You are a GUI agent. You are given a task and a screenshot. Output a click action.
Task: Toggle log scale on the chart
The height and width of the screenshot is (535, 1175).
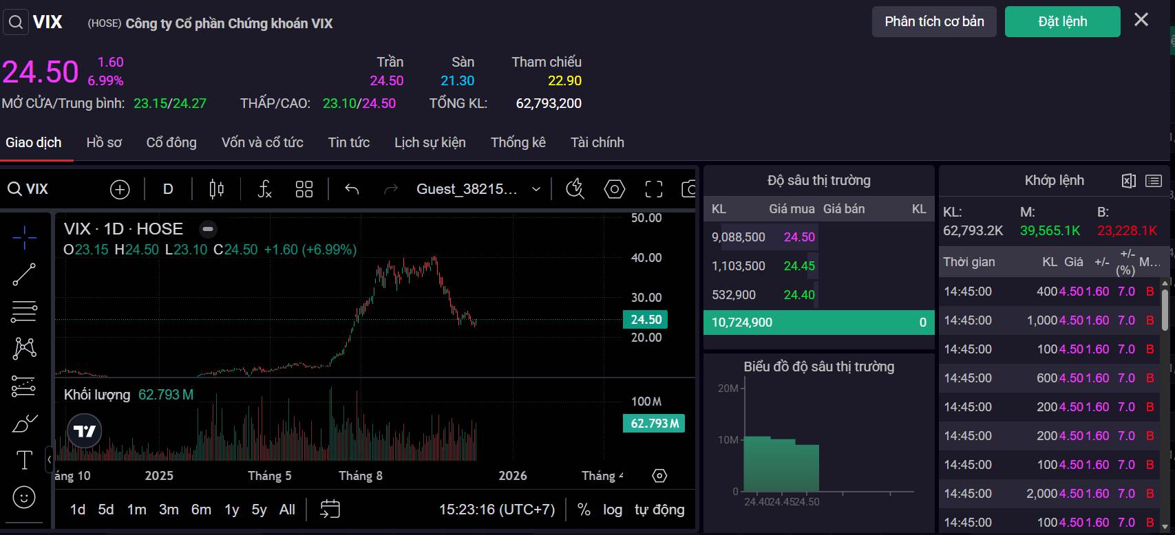pos(612,510)
